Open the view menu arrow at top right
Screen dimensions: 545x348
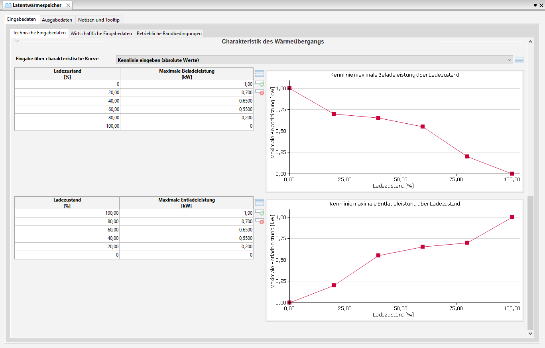535,5
